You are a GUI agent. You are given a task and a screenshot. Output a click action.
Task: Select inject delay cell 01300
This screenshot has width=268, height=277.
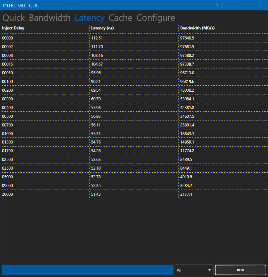point(7,142)
